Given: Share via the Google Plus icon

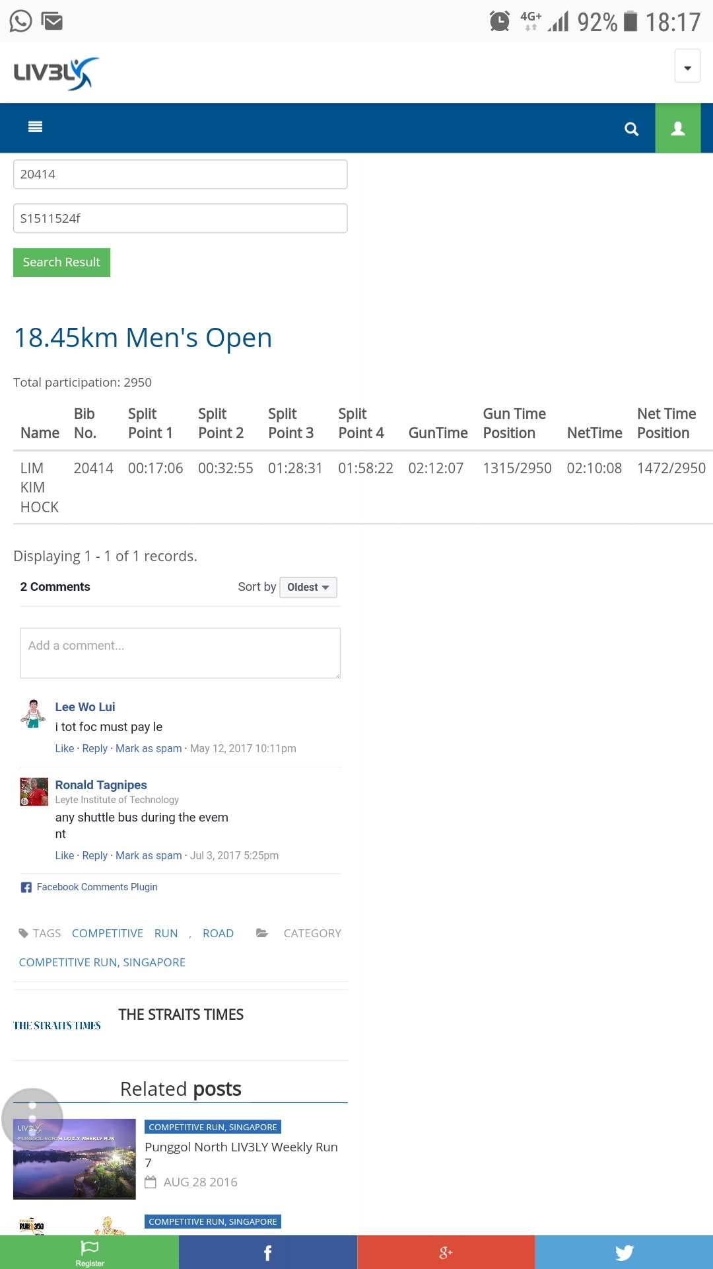Looking at the screenshot, I should pos(446,1252).
